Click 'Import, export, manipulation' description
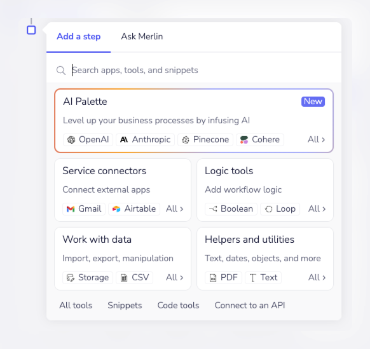 pyautogui.click(x=118, y=258)
